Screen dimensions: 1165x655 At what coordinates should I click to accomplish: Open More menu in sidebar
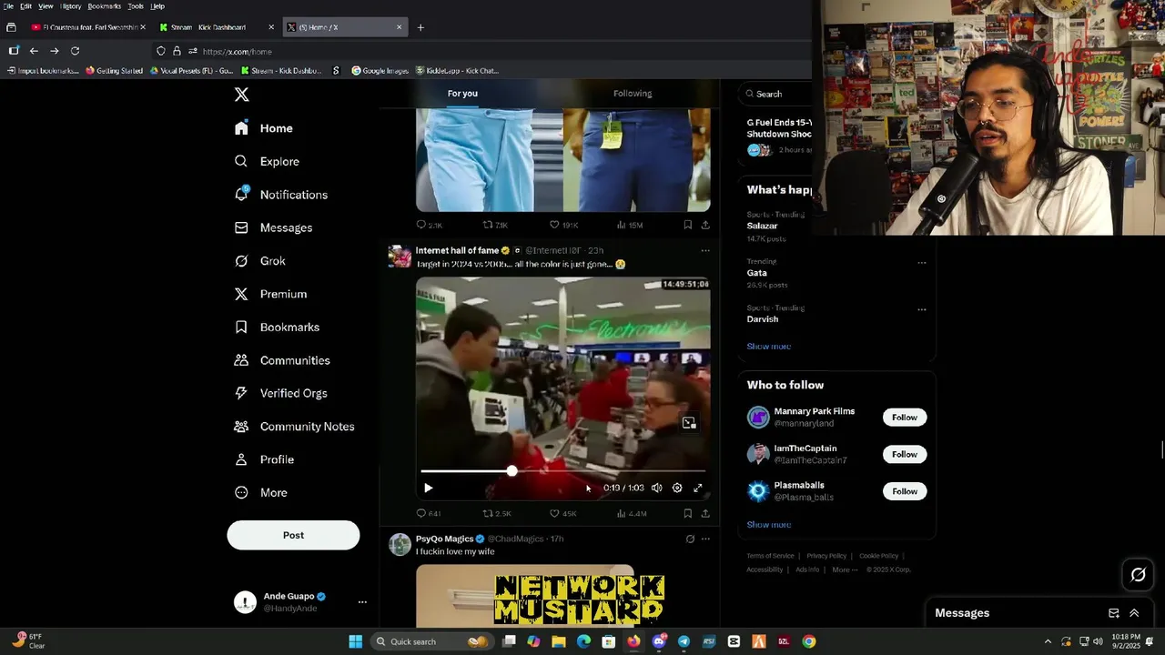[261, 492]
